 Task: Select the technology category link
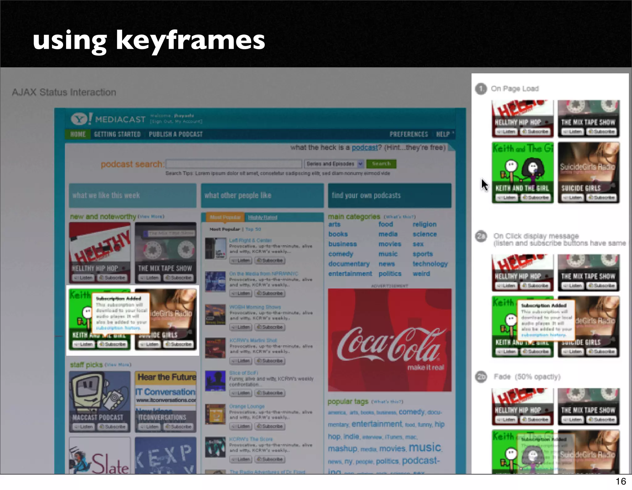click(430, 264)
